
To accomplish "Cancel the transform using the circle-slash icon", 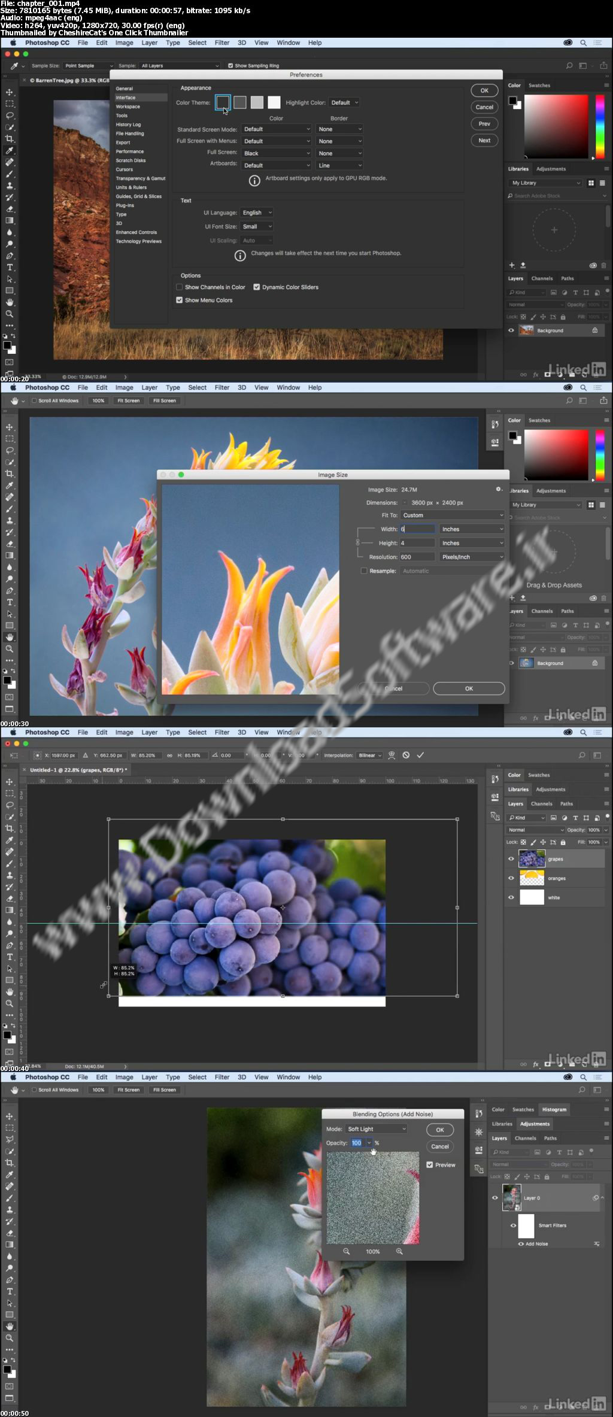I will tap(406, 755).
